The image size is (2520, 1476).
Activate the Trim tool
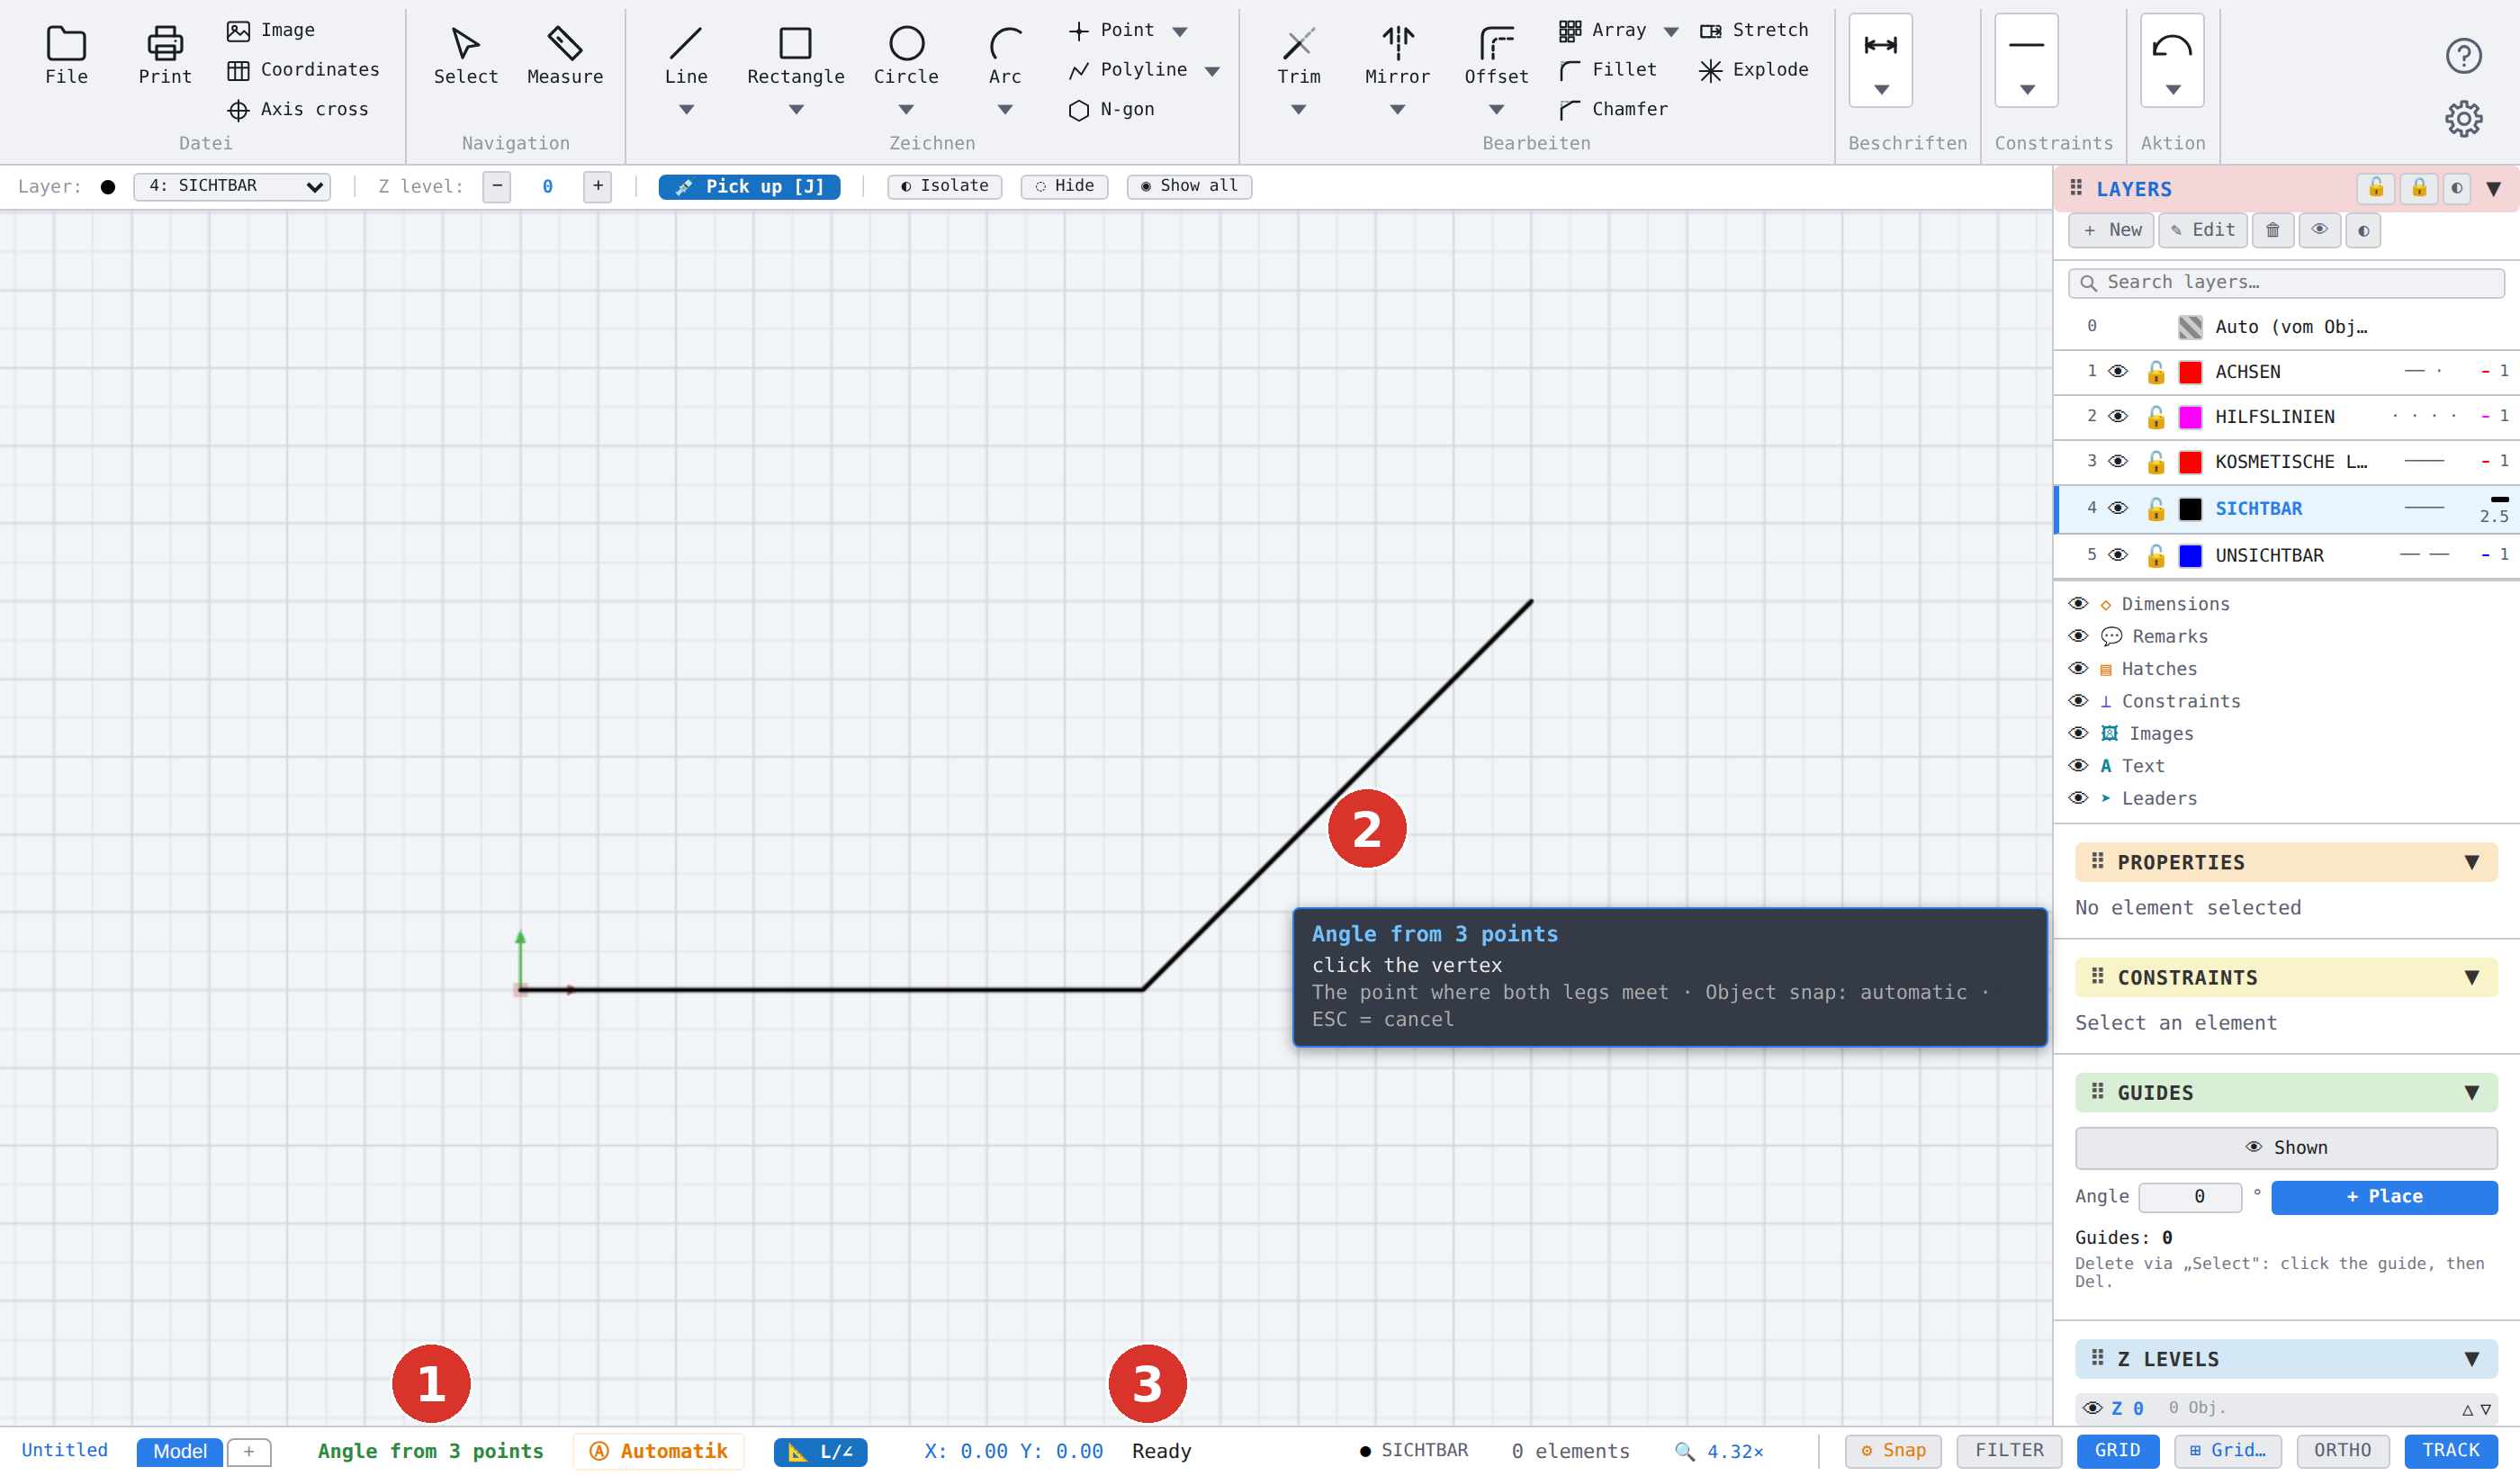point(1298,55)
